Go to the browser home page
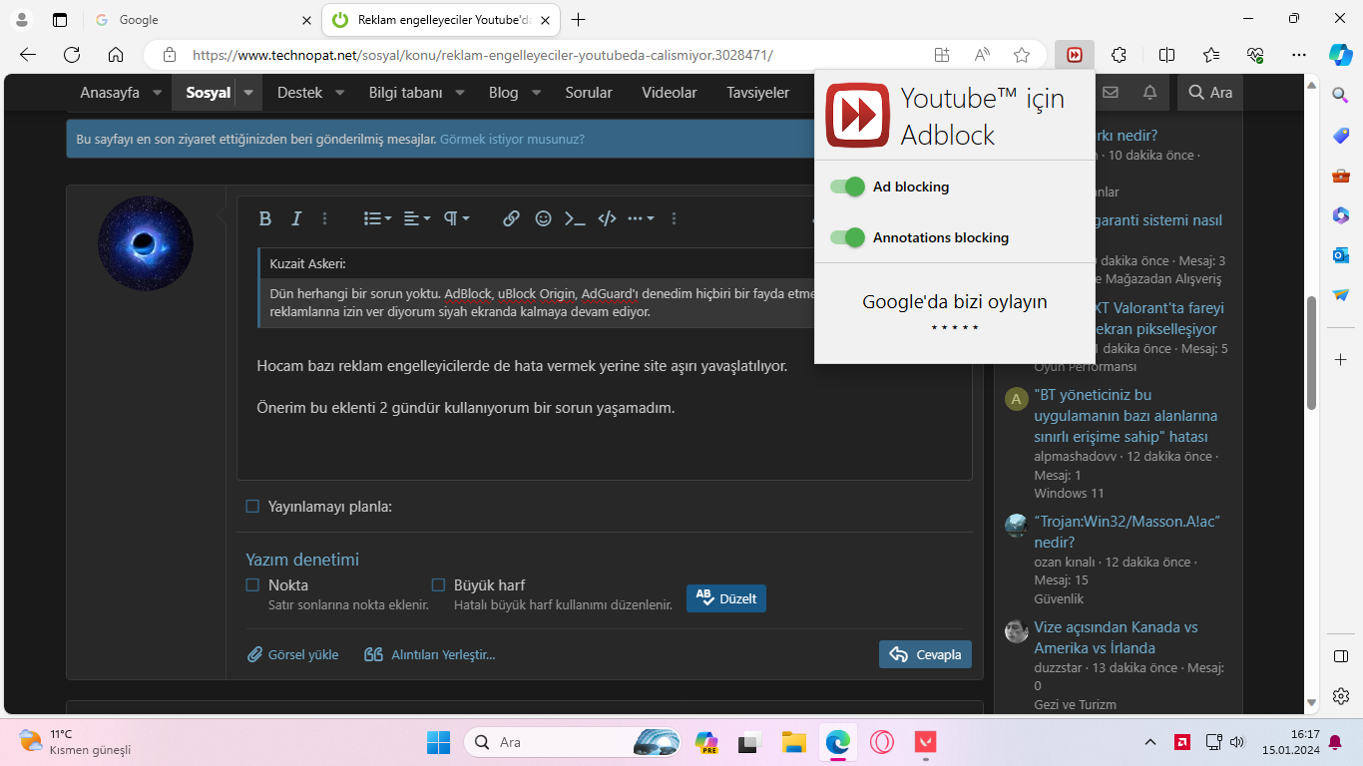1363x766 pixels. pyautogui.click(x=116, y=55)
